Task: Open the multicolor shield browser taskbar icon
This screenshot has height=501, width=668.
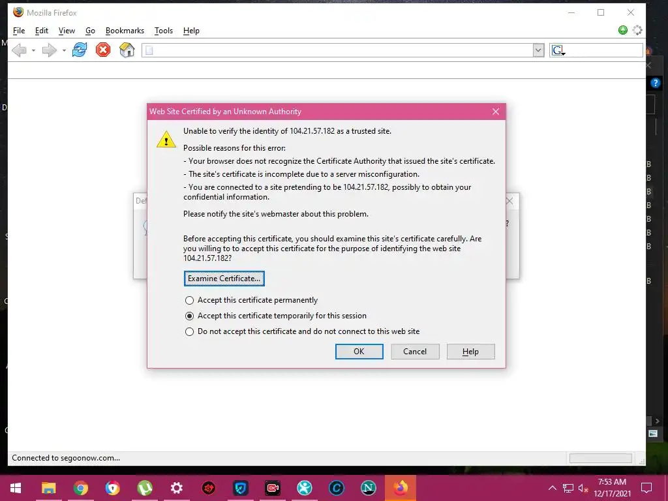Action: [112, 488]
